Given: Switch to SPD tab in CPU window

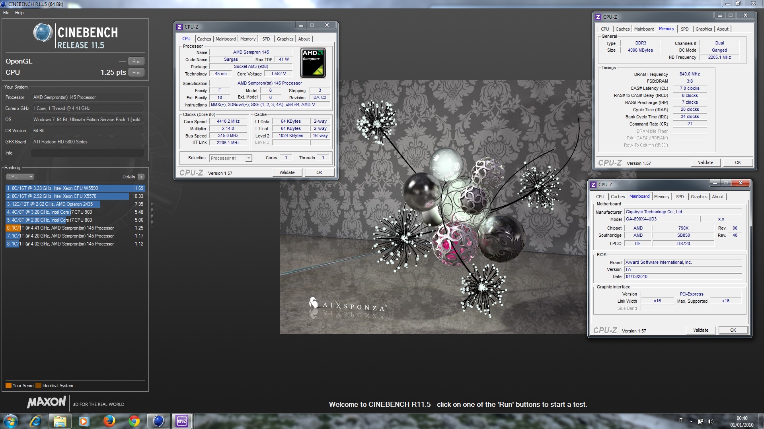Looking at the screenshot, I should tap(266, 39).
